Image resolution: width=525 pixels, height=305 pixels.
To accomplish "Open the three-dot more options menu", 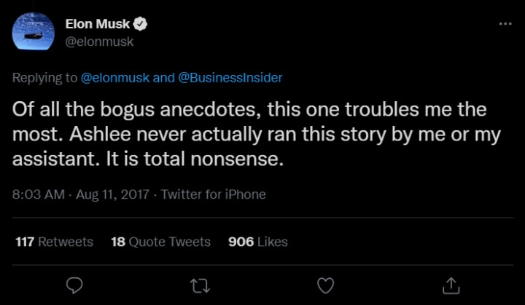I will click(x=505, y=24).
